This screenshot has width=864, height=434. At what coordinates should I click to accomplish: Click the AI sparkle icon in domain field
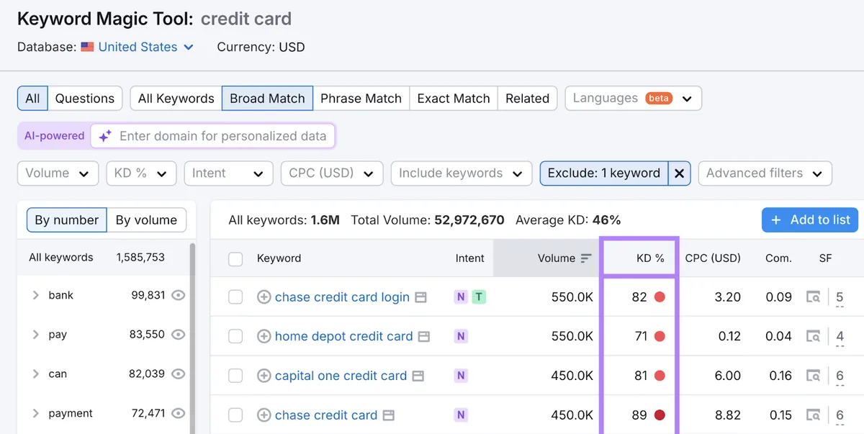point(105,136)
